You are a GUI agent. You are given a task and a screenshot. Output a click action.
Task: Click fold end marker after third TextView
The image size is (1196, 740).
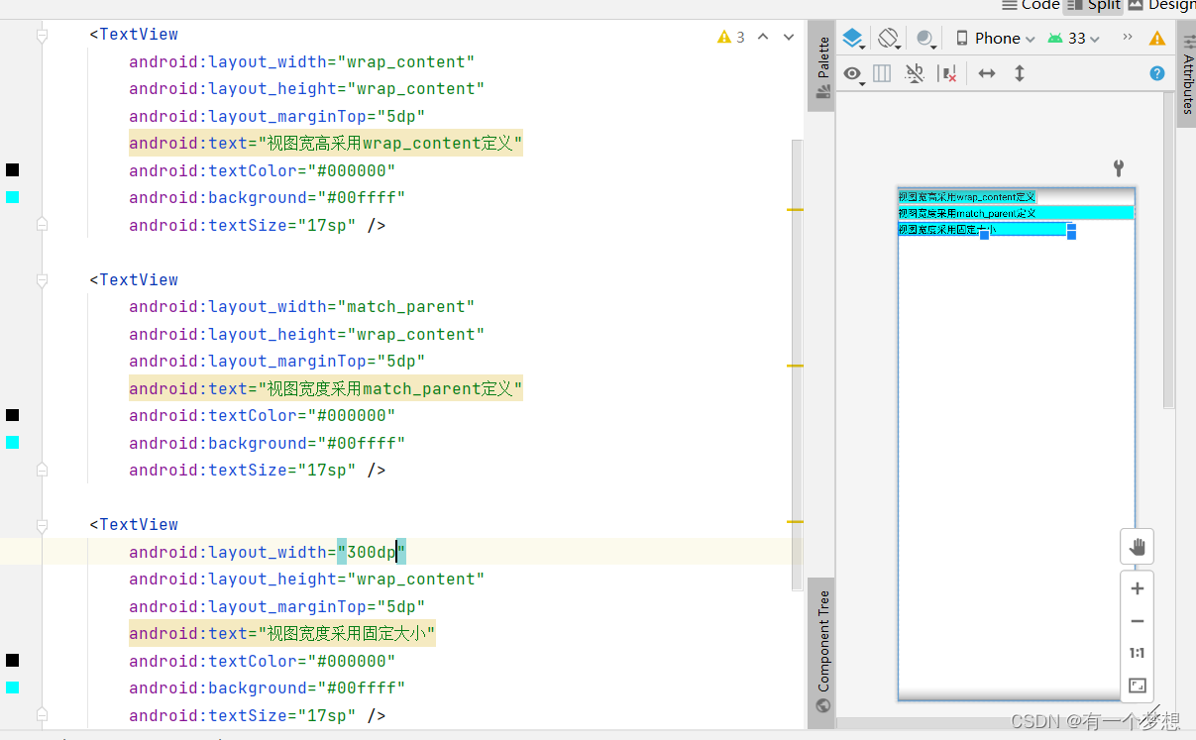42,714
